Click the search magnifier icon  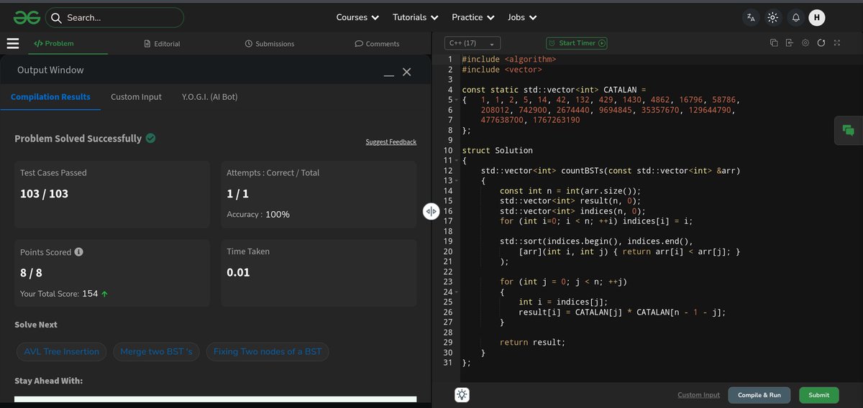click(56, 17)
